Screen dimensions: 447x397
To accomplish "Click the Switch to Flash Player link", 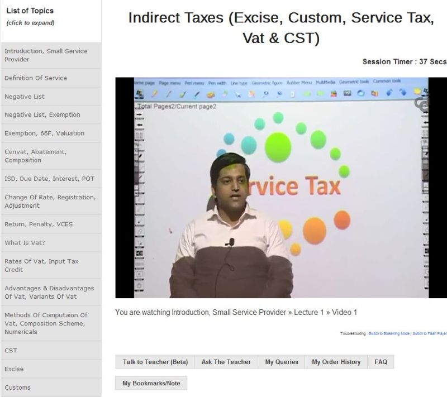I will 430,333.
